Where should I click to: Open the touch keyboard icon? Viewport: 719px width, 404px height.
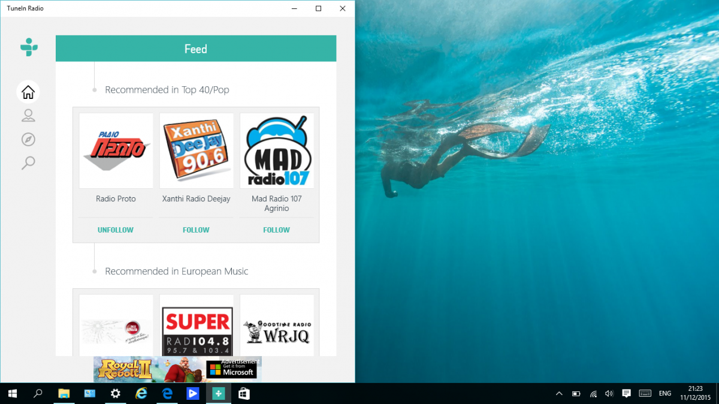[x=645, y=394]
